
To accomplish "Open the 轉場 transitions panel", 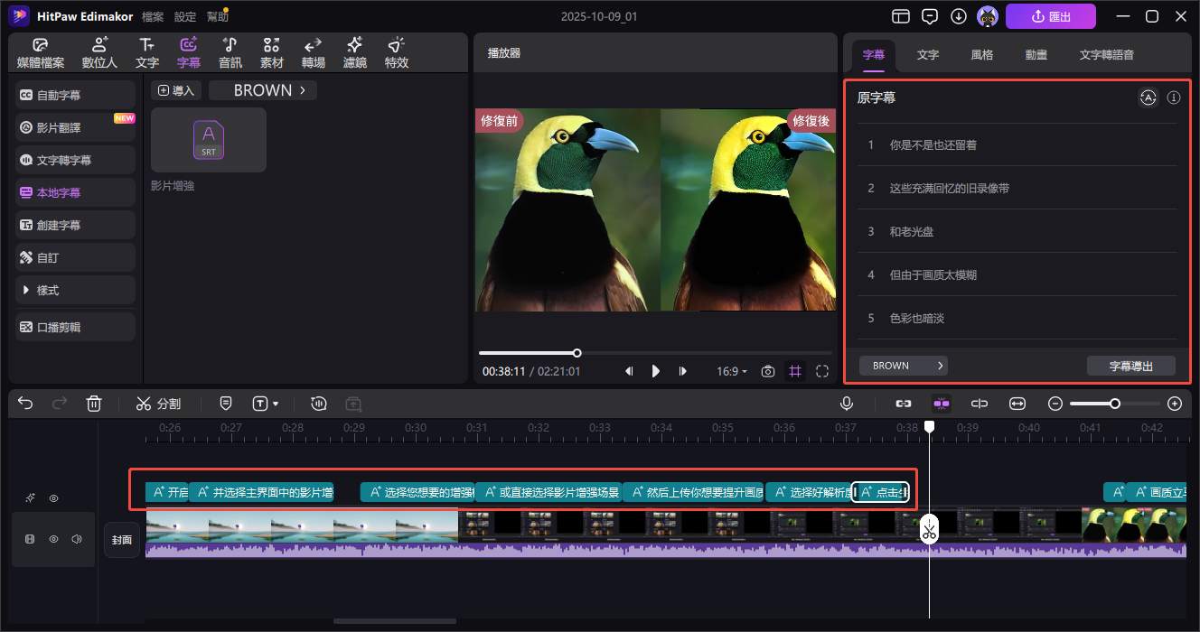I will 313,51.
